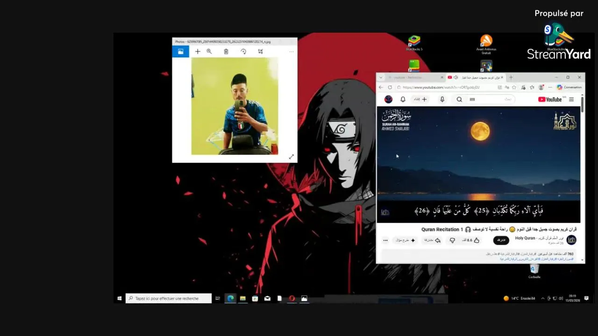Viewport: 598px width, 336px height.
Task: Close the first YouTube browser tab
Action: click(x=442, y=77)
